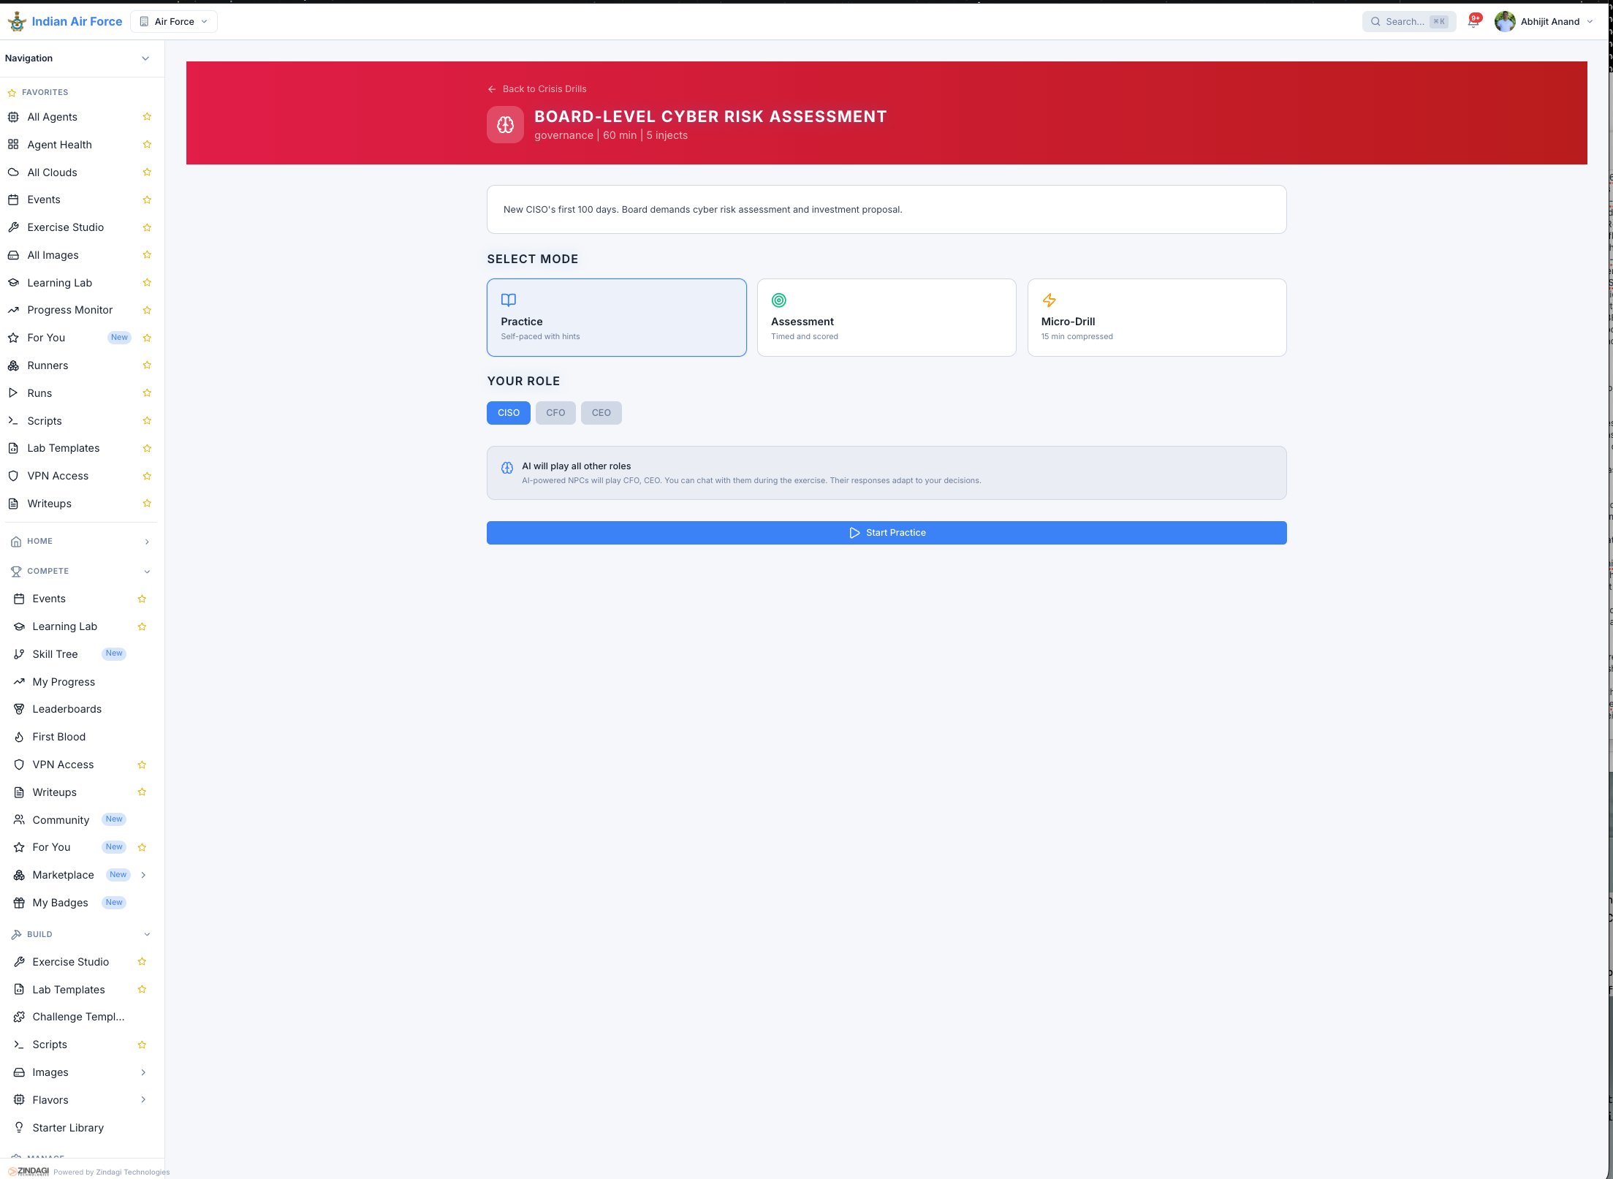Open the notifications bell icon
1613x1179 pixels.
pyautogui.click(x=1473, y=21)
